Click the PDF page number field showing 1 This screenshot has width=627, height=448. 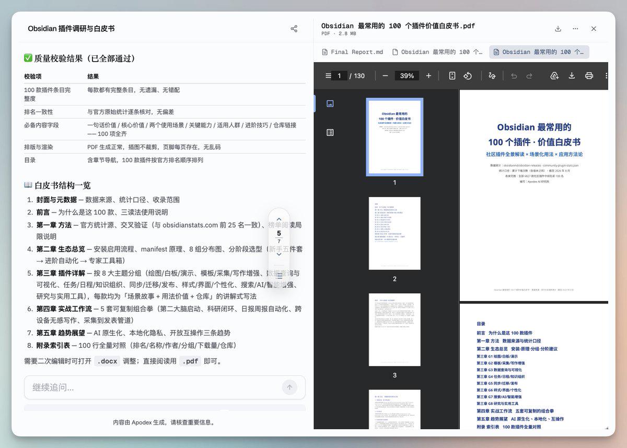point(339,76)
